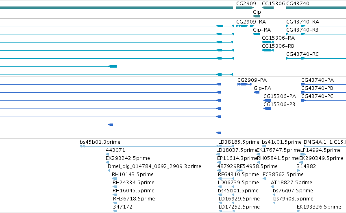Select EST bs76g07.5prime
Viewport: 346px width, 213px height.
pyautogui.click(x=293, y=191)
